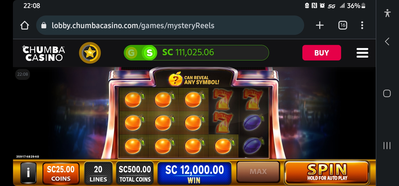Click the mystery question mark fruit icon
Viewport: 399px width, 186px height.
coord(175,79)
